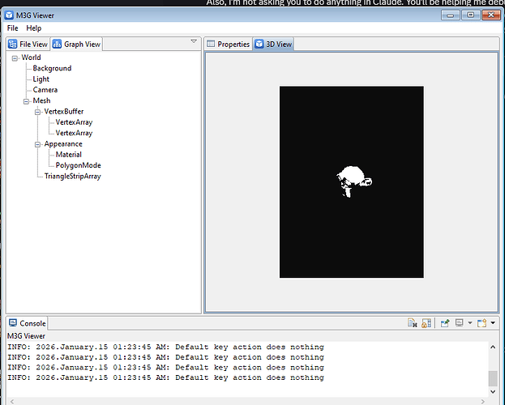Image resolution: width=505 pixels, height=405 pixels.
Task: Select the PolygonMode node
Action: point(79,165)
